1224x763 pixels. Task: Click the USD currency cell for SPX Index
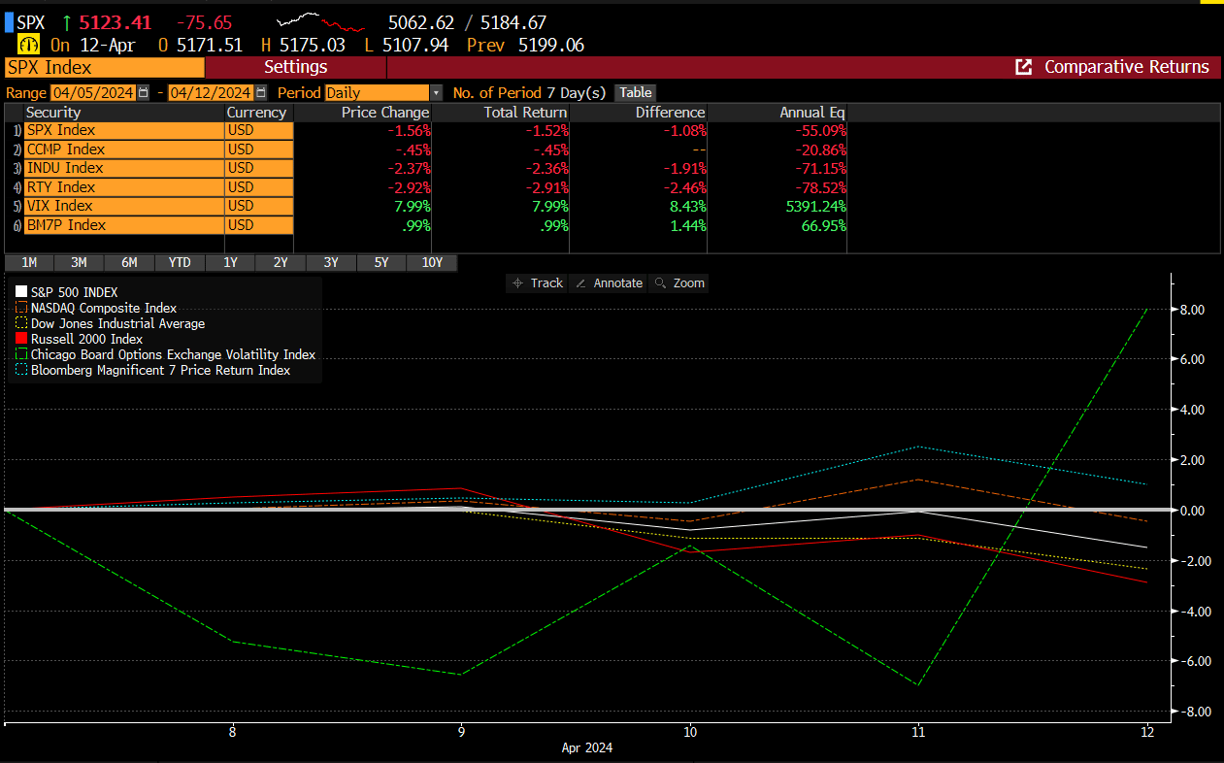258,130
